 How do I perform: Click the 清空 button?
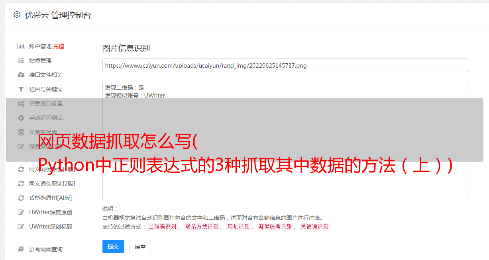pos(140,246)
